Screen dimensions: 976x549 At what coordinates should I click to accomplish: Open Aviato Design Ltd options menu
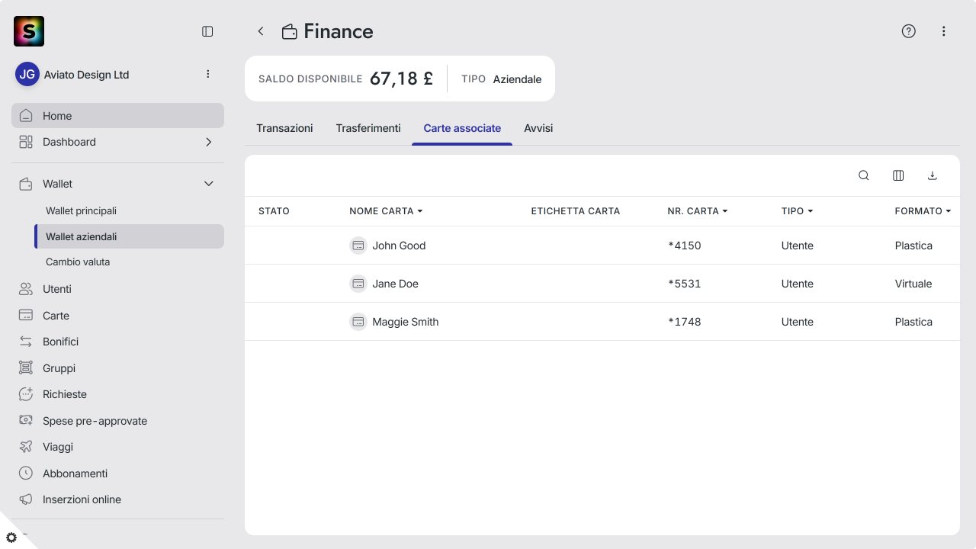click(x=208, y=74)
